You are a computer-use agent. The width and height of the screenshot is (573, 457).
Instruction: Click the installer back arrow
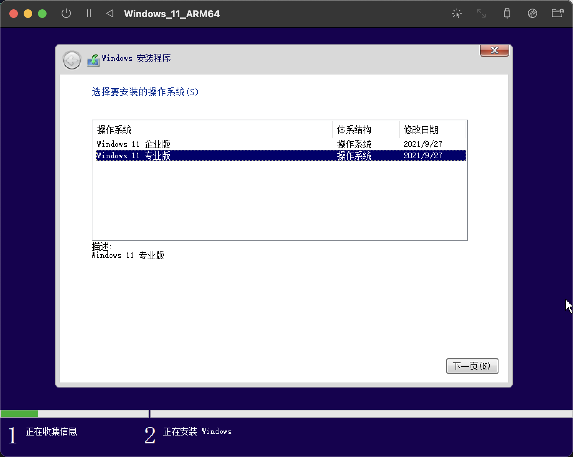tap(72, 60)
